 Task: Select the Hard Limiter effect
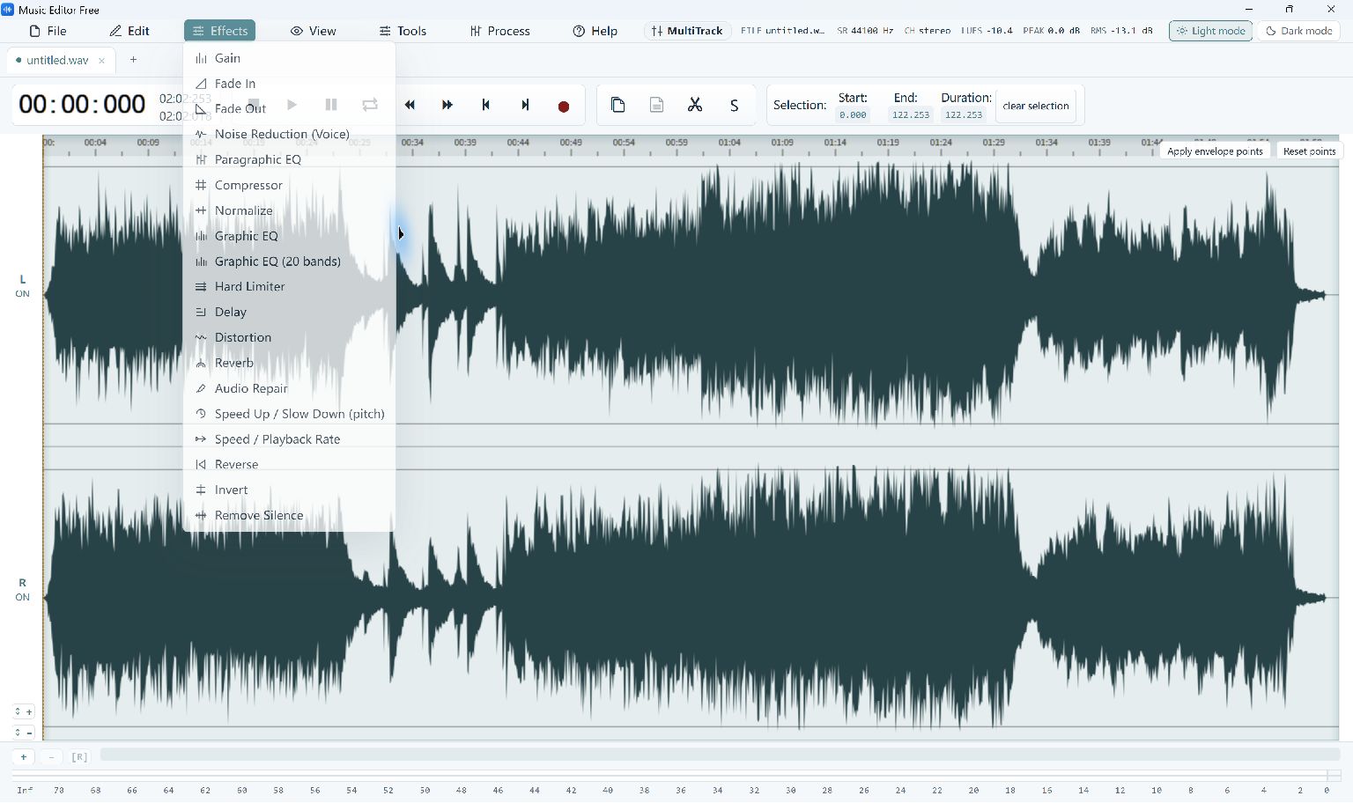(x=289, y=286)
